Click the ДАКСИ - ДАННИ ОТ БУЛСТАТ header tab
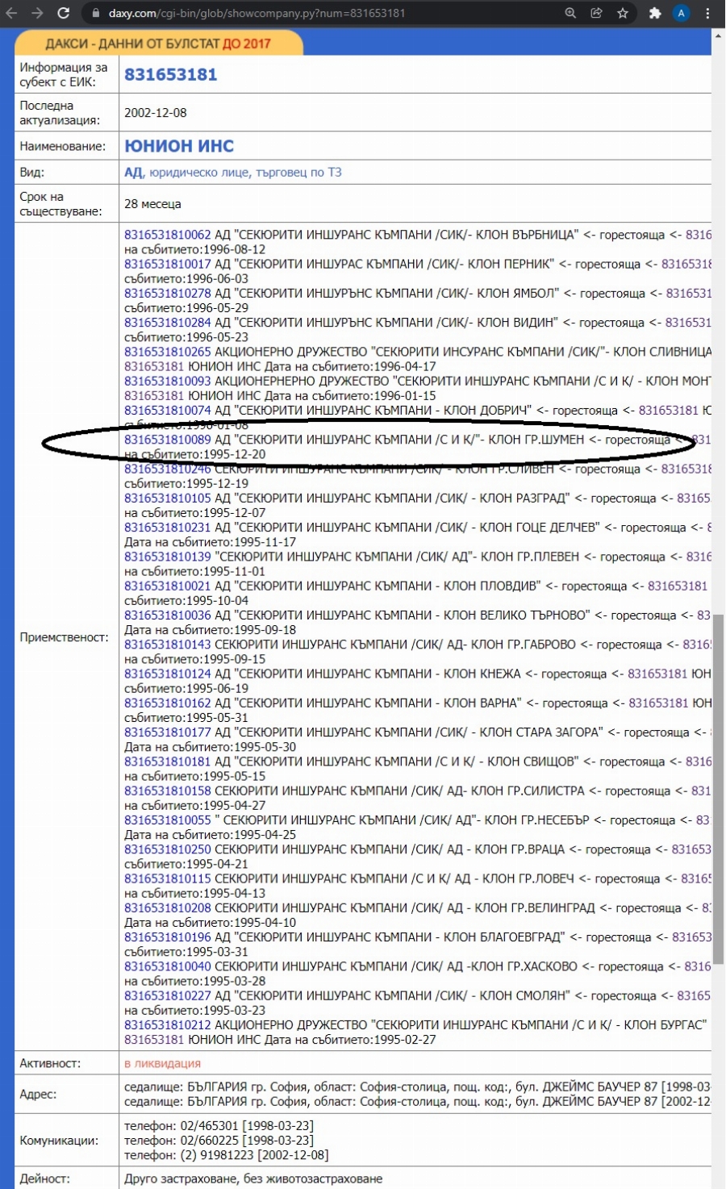Image resolution: width=726 pixels, height=1189 pixels. click(x=158, y=44)
